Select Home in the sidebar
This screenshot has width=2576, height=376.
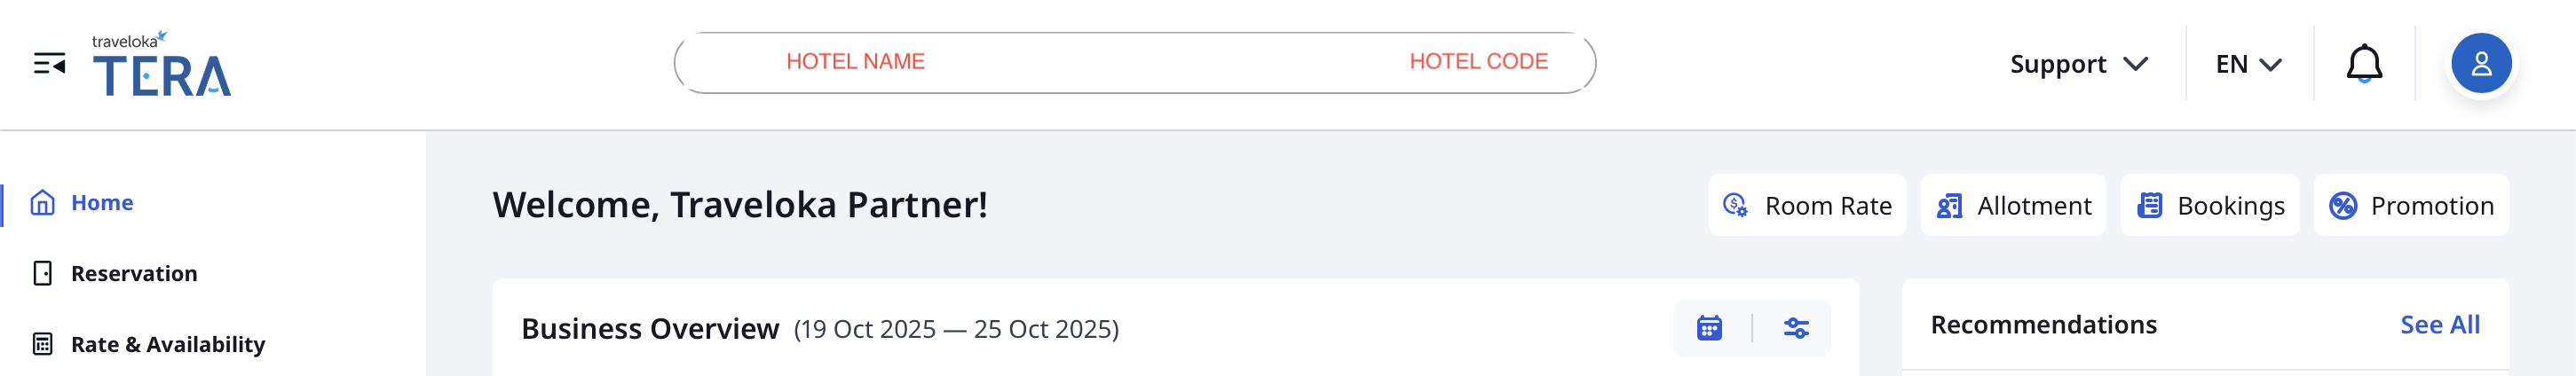point(102,203)
